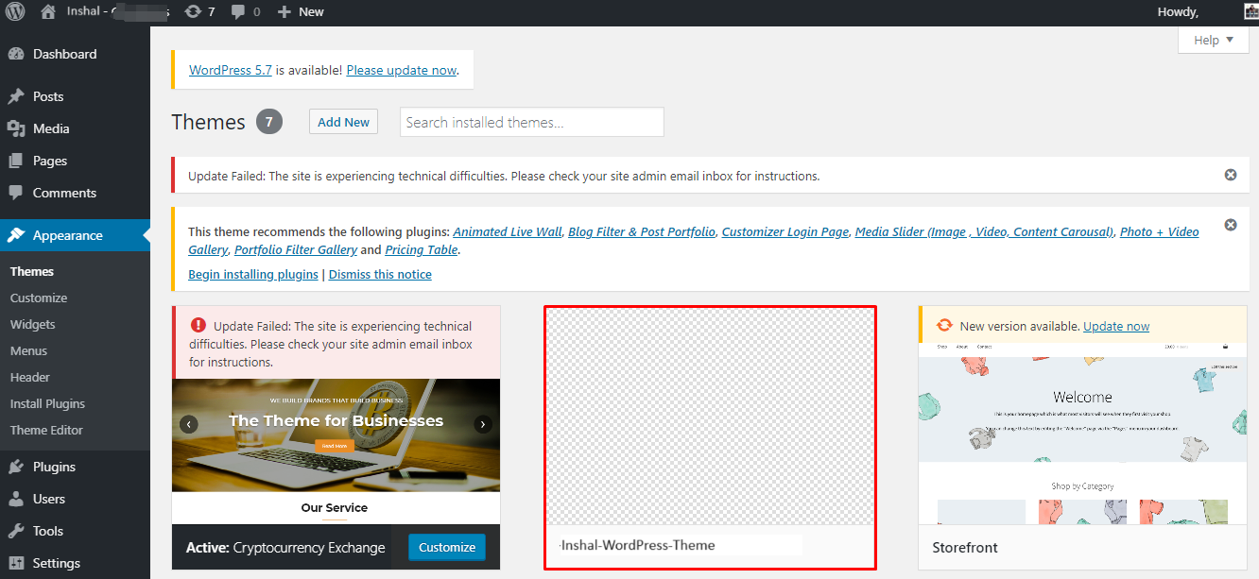Open the Animated Live Wall plugin link
The height and width of the screenshot is (579, 1259).
coord(508,231)
